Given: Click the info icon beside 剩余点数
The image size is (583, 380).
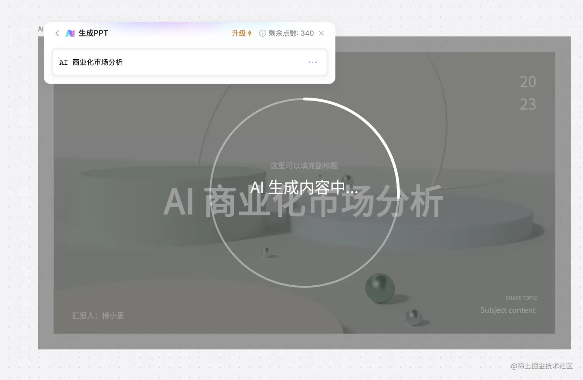Looking at the screenshot, I should [263, 33].
